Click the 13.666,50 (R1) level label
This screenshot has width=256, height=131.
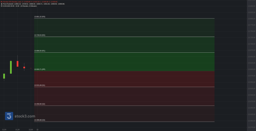click(x=40, y=51)
